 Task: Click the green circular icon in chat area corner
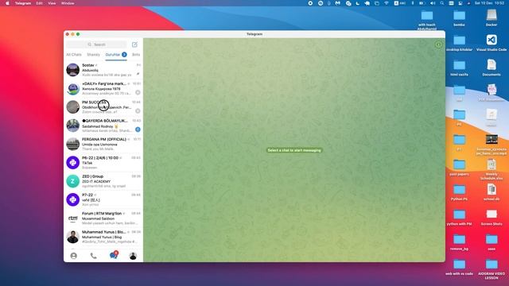[x=438, y=44]
